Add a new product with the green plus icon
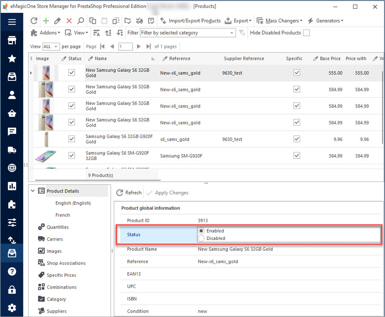The image size is (385, 317). point(46,21)
